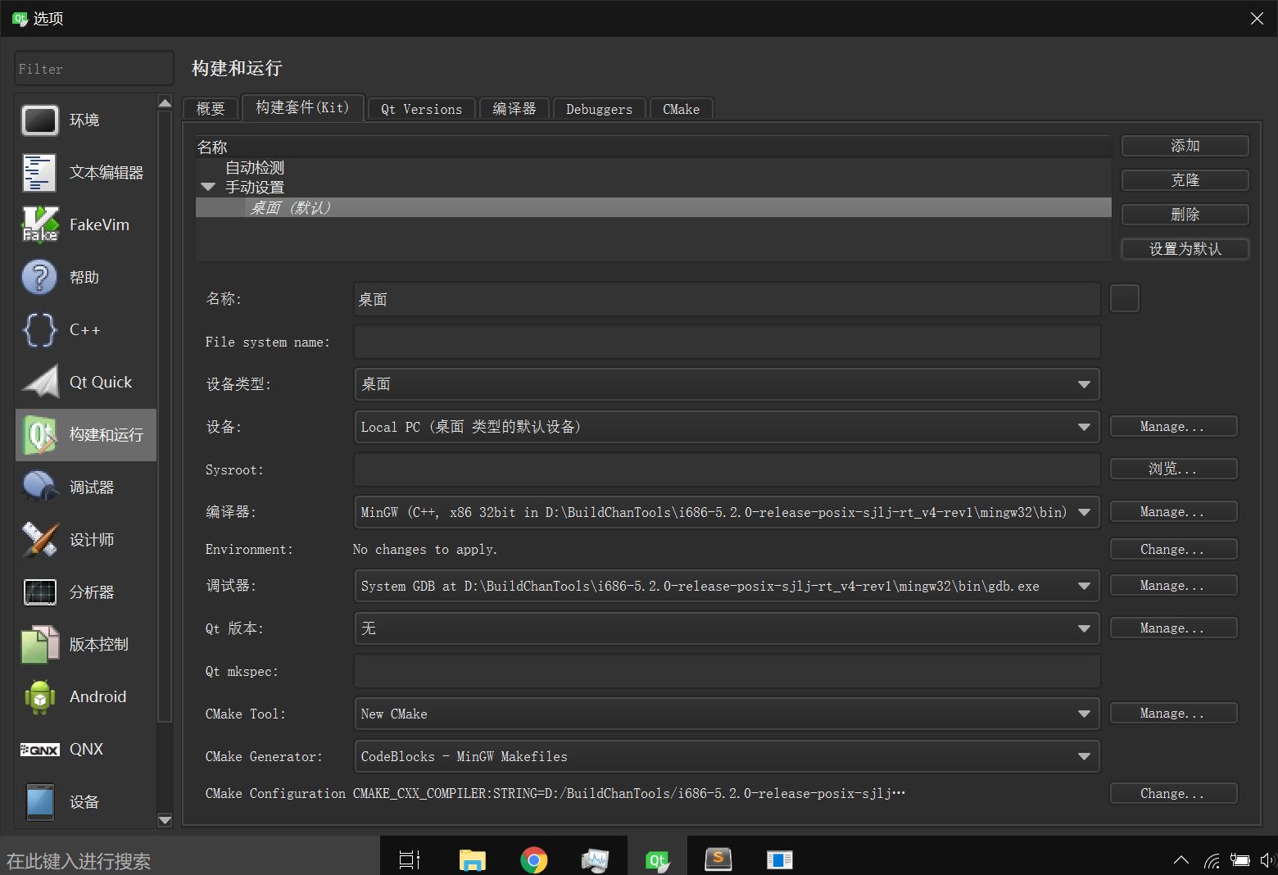Open the QNX settings category
Image resolution: width=1278 pixels, height=875 pixels.
coord(86,750)
